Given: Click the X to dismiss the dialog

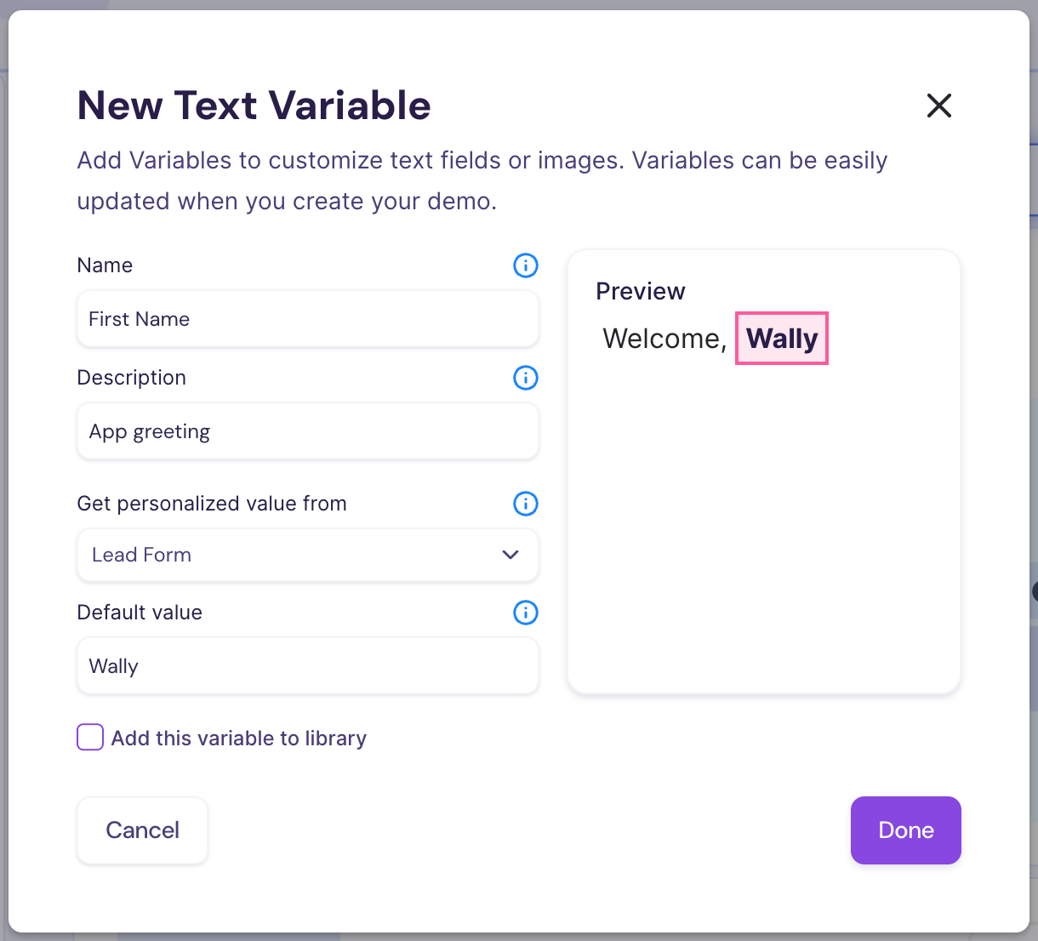Looking at the screenshot, I should (938, 106).
